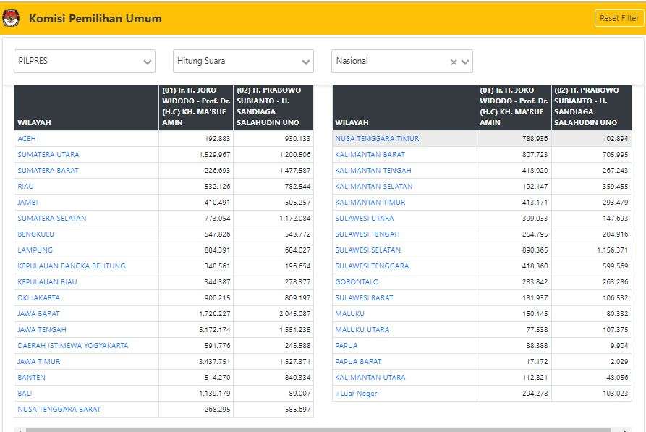Select the JAMBI region link
The width and height of the screenshot is (646, 432).
coord(27,203)
